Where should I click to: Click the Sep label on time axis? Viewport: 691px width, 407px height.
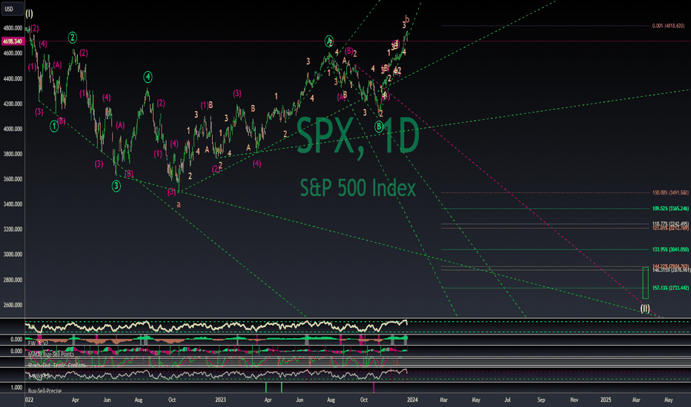coord(541,400)
